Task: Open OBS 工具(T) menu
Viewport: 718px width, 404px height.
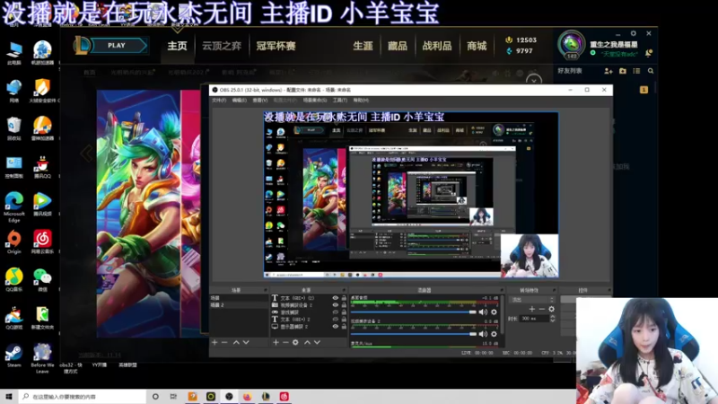Action: tap(340, 101)
